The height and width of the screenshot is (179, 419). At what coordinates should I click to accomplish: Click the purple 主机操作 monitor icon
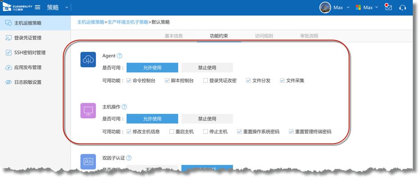pyautogui.click(x=88, y=111)
